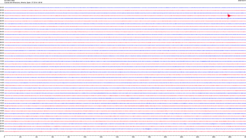246x138 pixels.
Task: Click the 16m tick label on the time axis
Action: click(133, 137)
